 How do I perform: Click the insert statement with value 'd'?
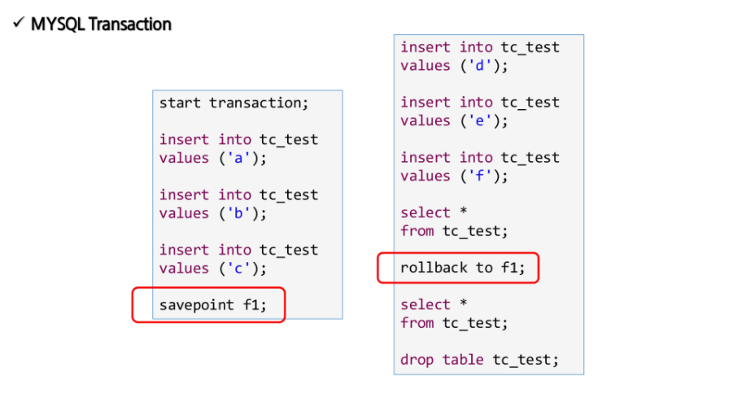480,56
